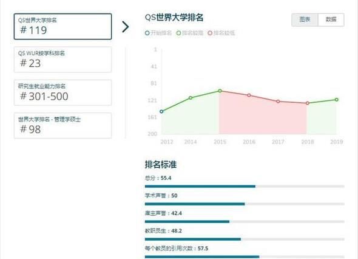Switch to the 数据 data tab
This screenshot has width=358, height=259.
point(331,19)
